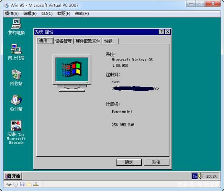Click the 256.0MB RAM text
The image size is (224, 191).
(x=123, y=125)
